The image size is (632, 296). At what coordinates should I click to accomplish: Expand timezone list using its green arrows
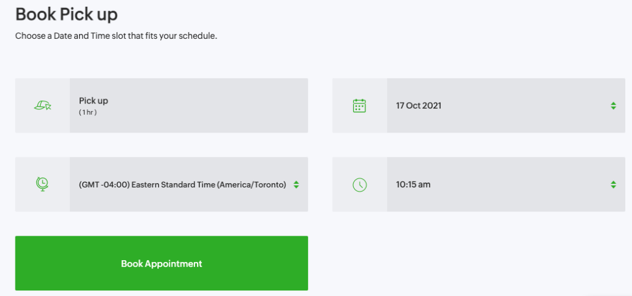point(296,185)
